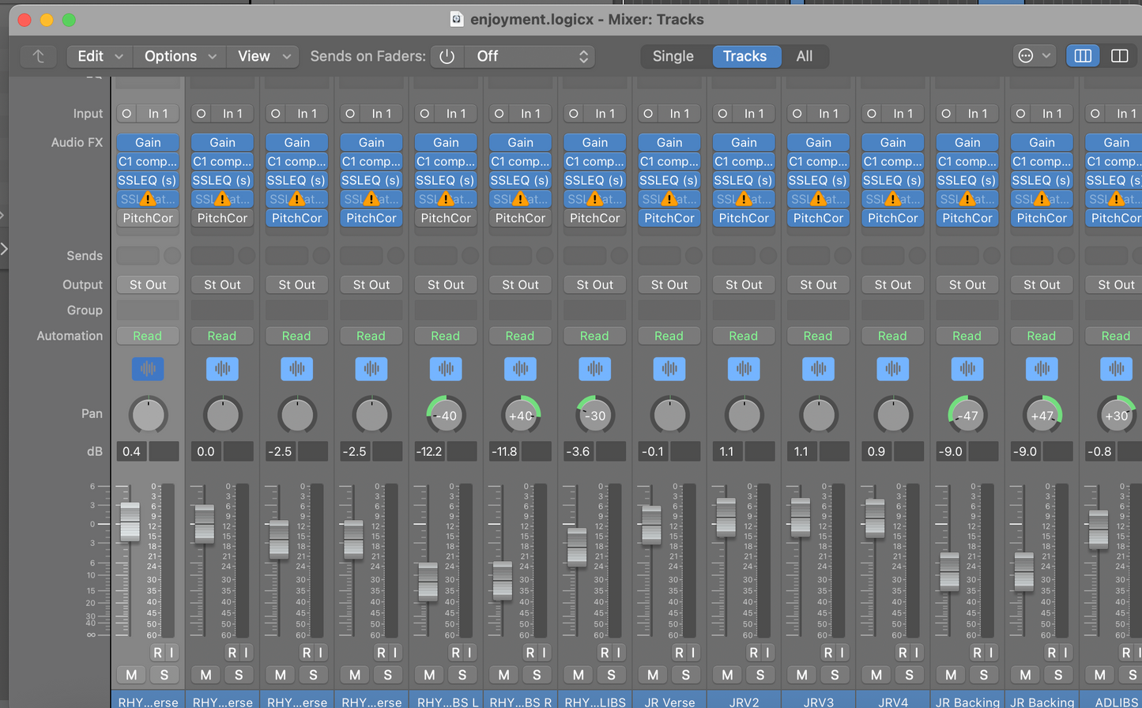Image resolution: width=1142 pixels, height=708 pixels.
Task: Switch to the All mixer view
Action: (x=805, y=56)
